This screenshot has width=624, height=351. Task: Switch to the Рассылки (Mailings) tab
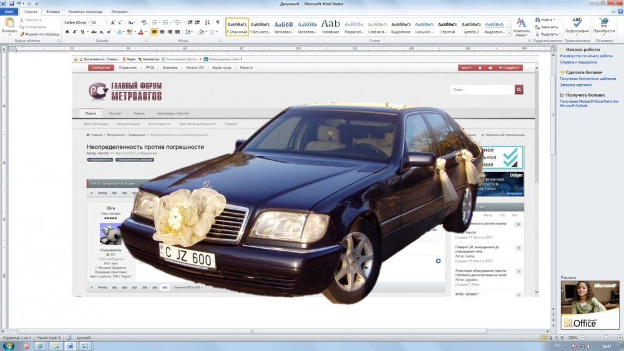click(x=119, y=11)
